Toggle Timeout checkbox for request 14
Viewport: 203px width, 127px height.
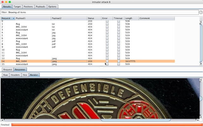click(119, 61)
